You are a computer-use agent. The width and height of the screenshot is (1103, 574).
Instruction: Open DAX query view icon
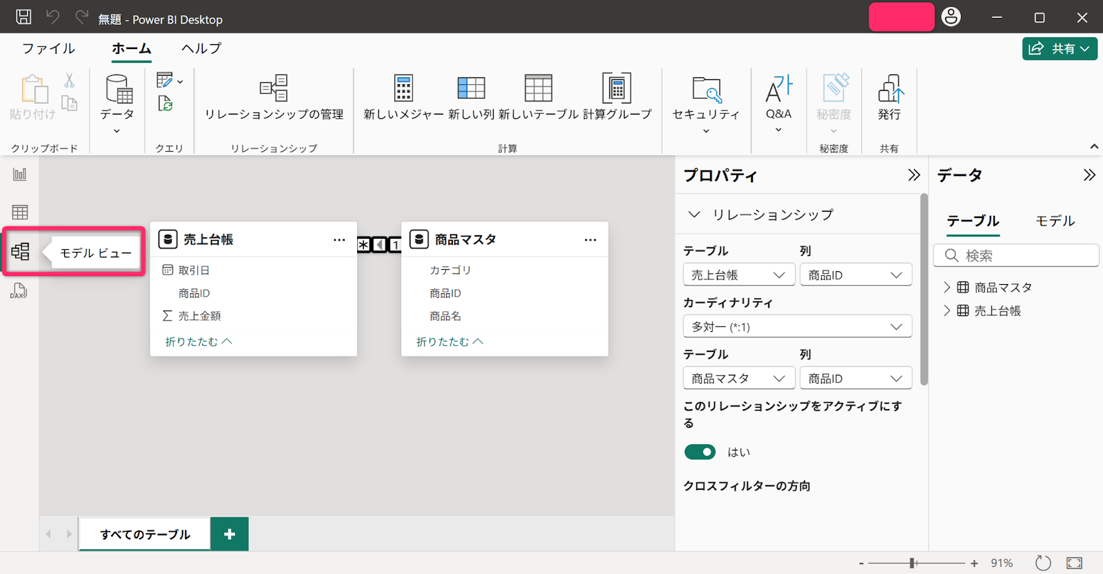pos(20,291)
